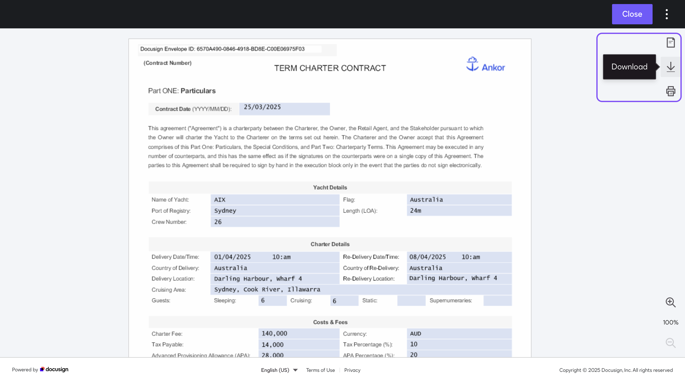The width and height of the screenshot is (685, 383).
Task: Click the Delivery Location field
Action: (275, 278)
